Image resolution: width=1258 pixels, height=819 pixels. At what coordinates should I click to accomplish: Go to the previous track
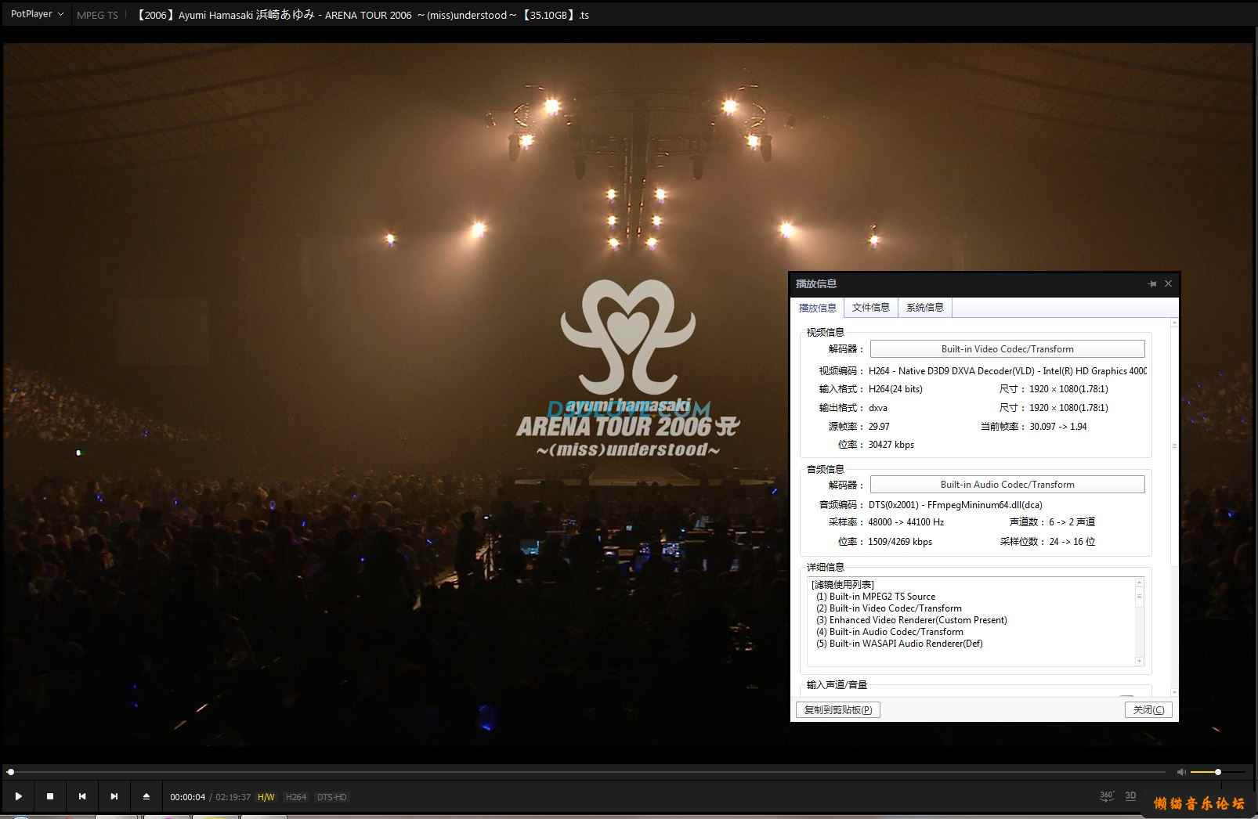pos(82,796)
